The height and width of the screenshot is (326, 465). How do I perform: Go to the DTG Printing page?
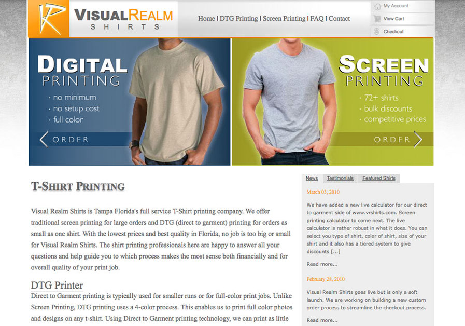[239, 18]
